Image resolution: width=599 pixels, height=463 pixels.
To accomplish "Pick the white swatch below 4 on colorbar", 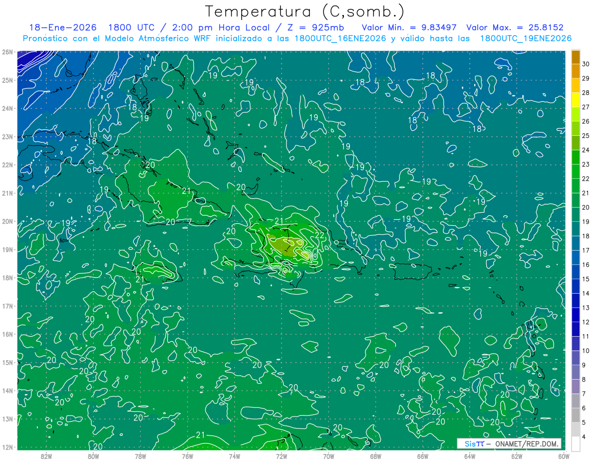I will (576, 444).
